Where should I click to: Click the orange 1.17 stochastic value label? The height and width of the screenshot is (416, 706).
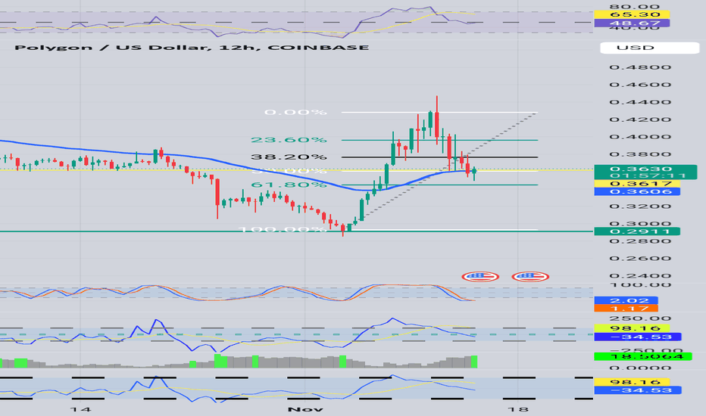(626, 309)
